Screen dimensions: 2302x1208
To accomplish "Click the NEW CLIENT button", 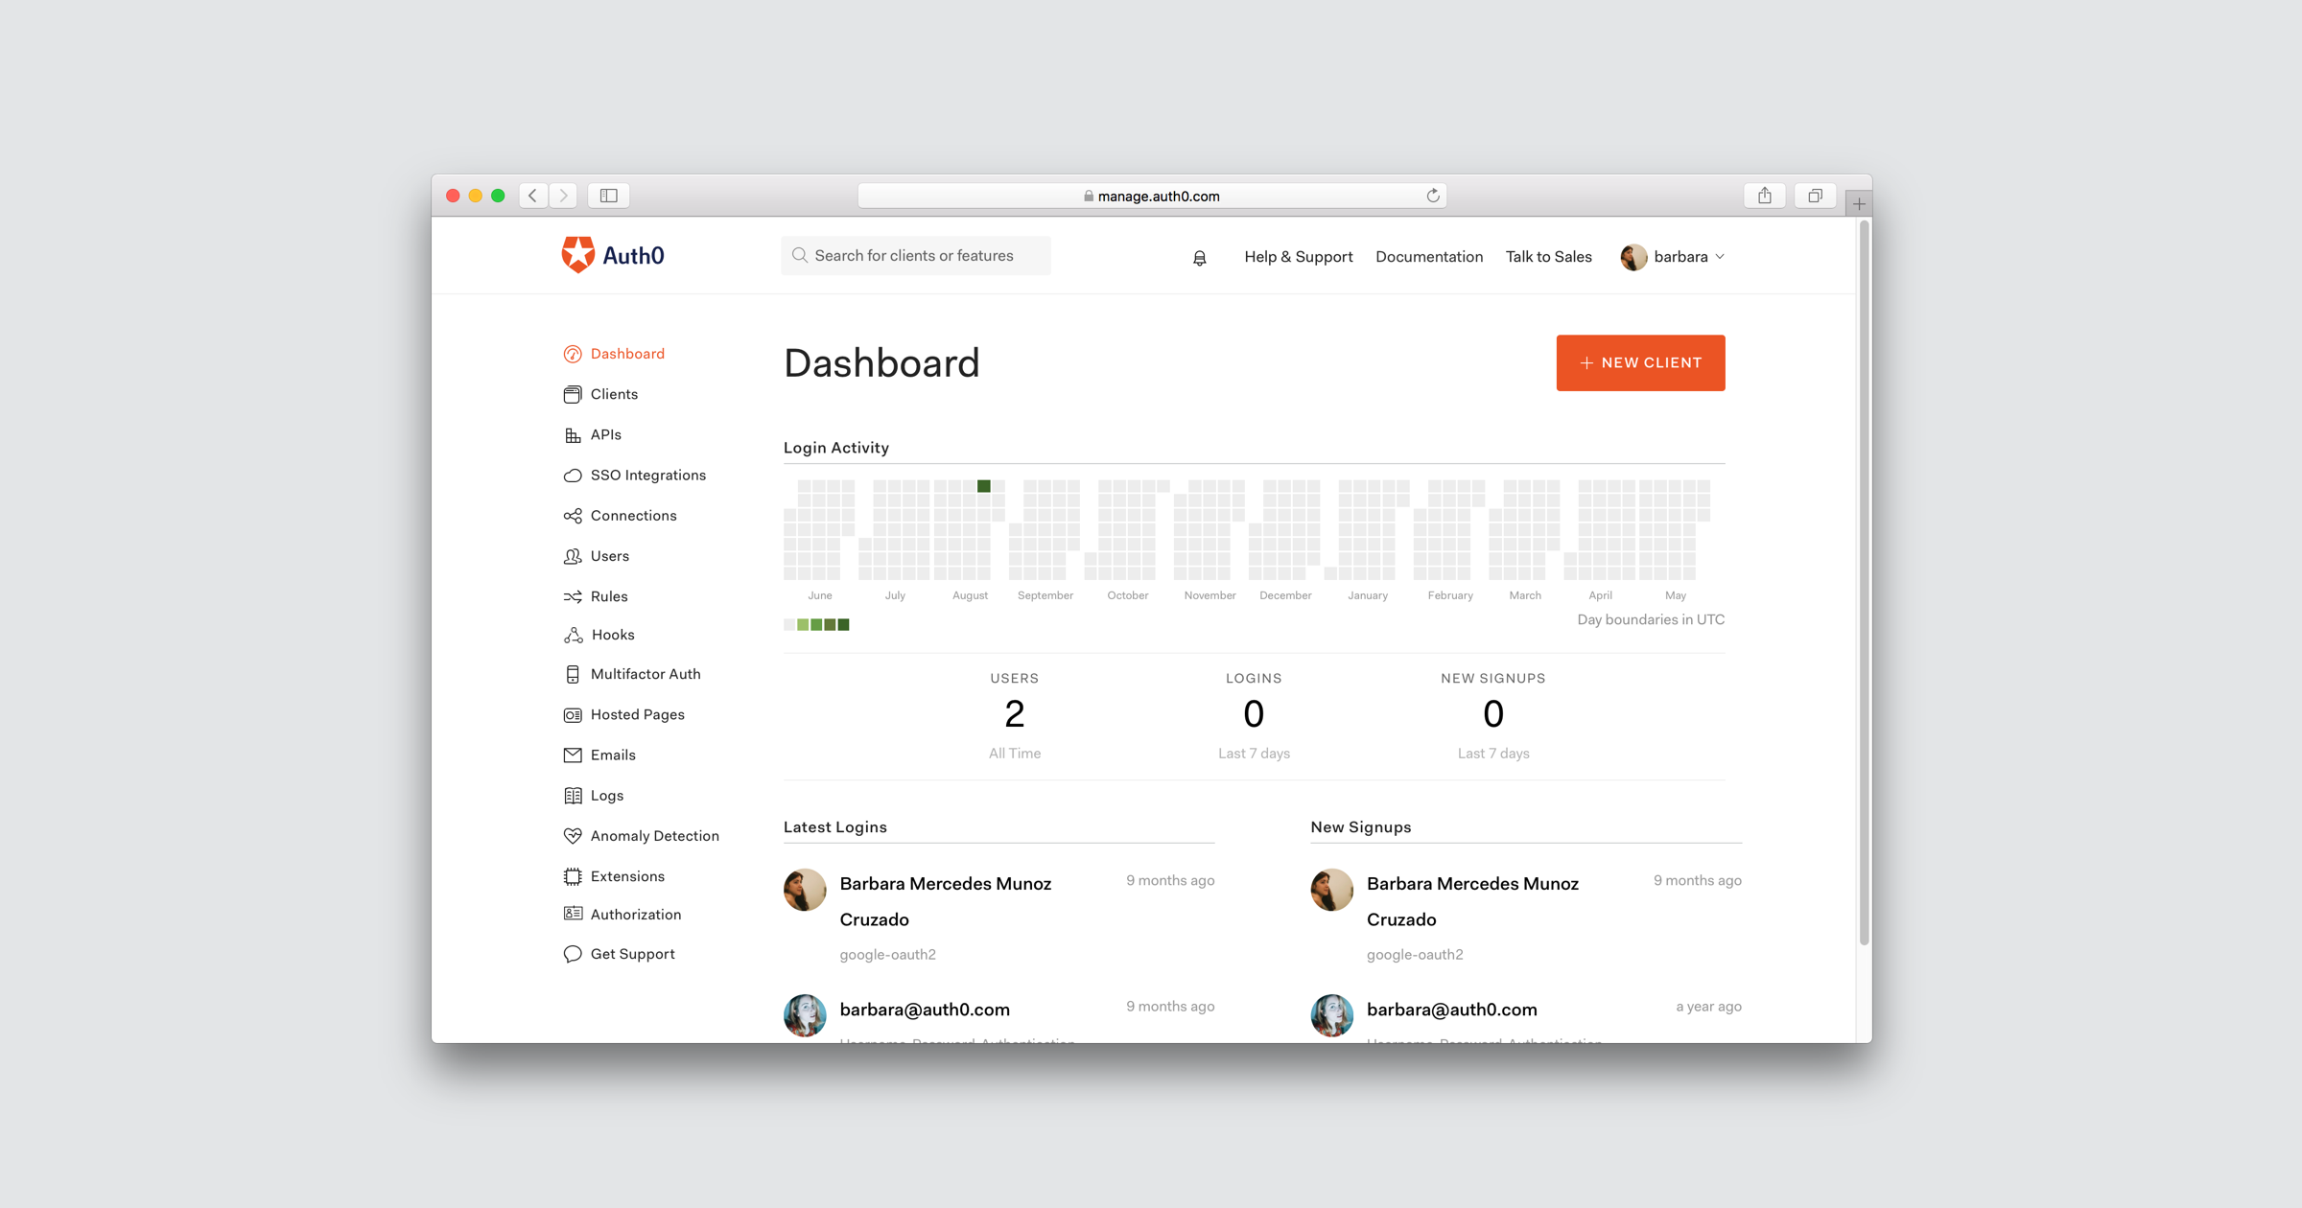I will [1641, 362].
